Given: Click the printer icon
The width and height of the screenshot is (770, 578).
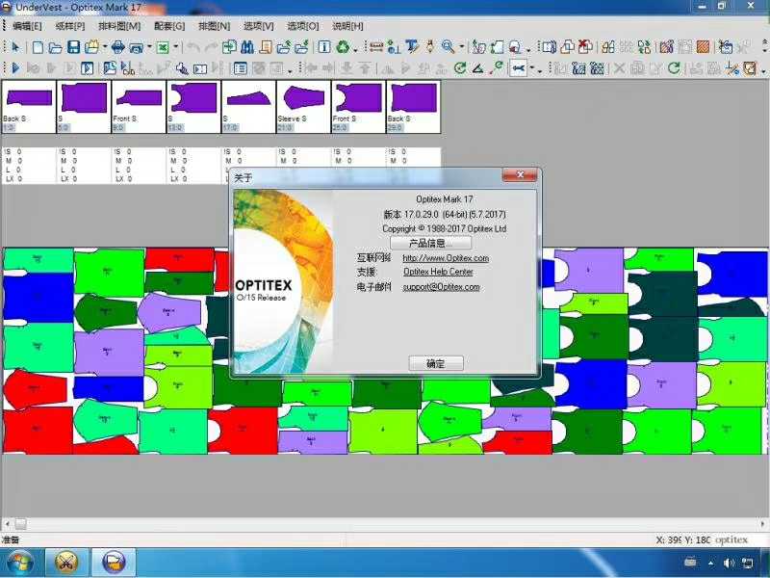Looking at the screenshot, I should coord(117,47).
